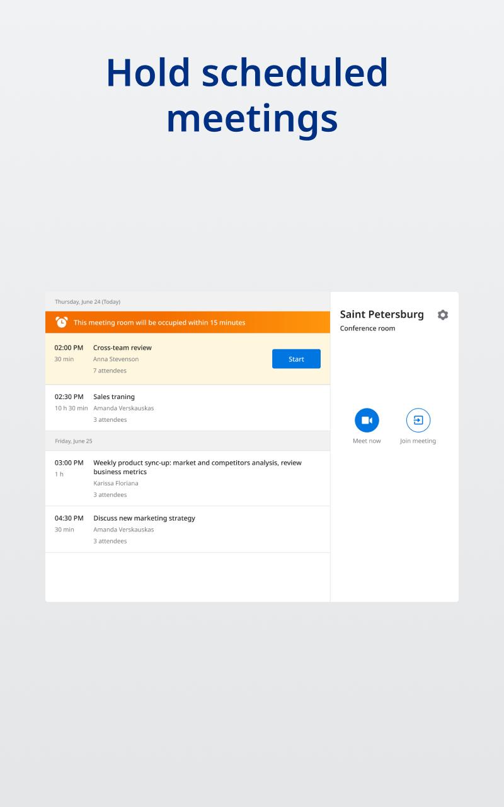Click the 03:00 PM meeting time

click(69, 463)
